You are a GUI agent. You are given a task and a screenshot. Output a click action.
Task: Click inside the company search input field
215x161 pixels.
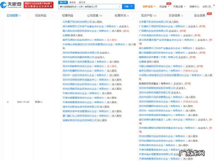click(89, 7)
